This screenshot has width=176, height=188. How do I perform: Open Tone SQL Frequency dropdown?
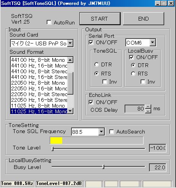(x=101, y=132)
